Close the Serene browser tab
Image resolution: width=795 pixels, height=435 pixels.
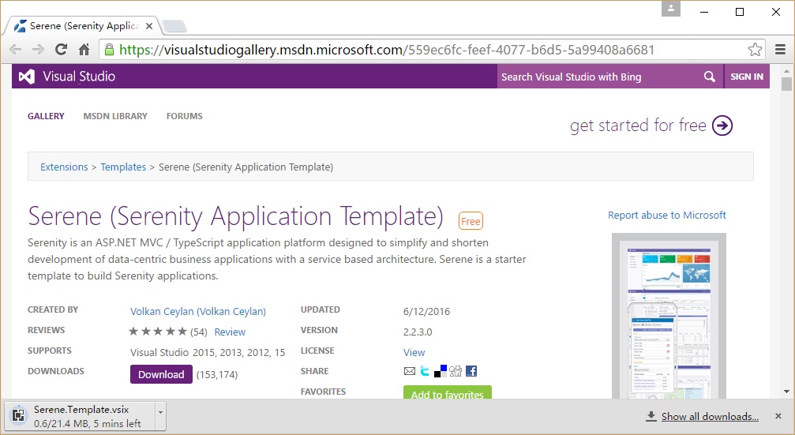[x=149, y=26]
